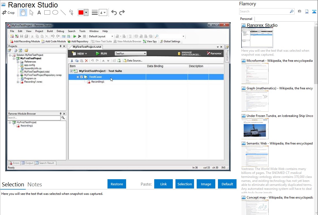Open the red color picker dropdown arrow
Screen dimensions: 318x215
pyautogui.click(x=86, y=12)
